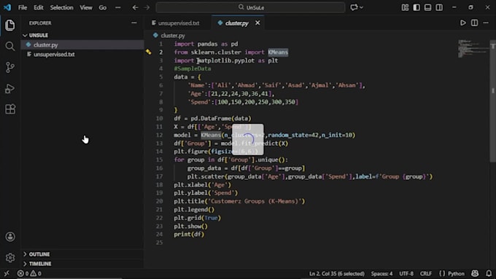Viewport: 496px width, 279px height.
Task: Click cluster.py in the breadcrumb
Action: 173,36
